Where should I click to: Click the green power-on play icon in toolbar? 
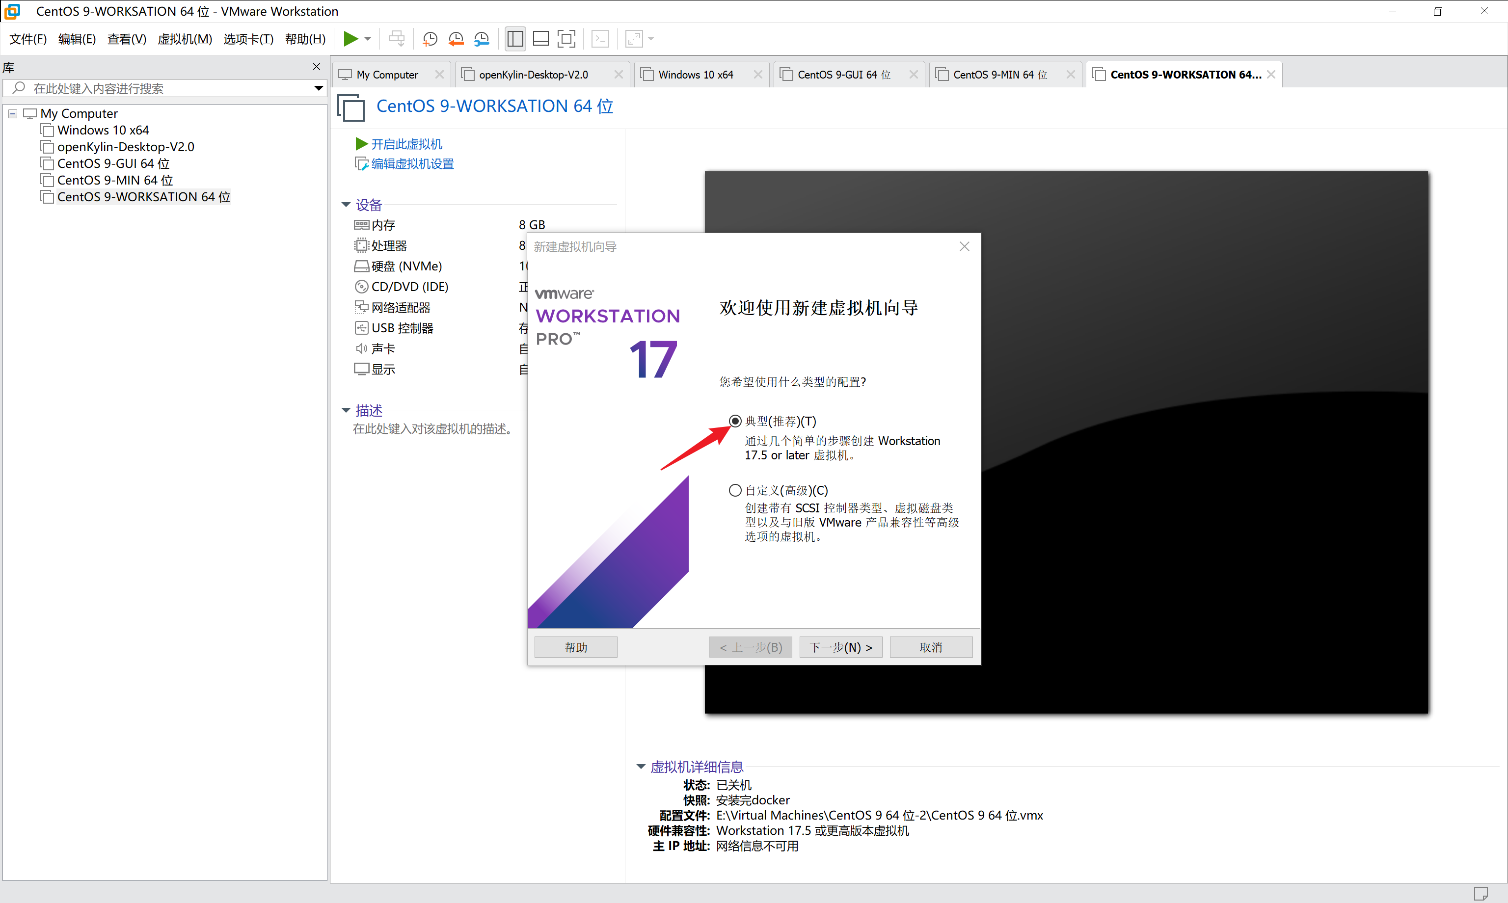pyautogui.click(x=350, y=39)
